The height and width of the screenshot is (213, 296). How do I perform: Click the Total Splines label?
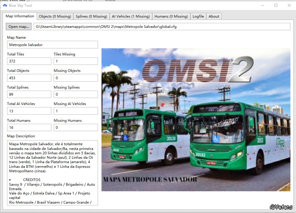[18, 87]
